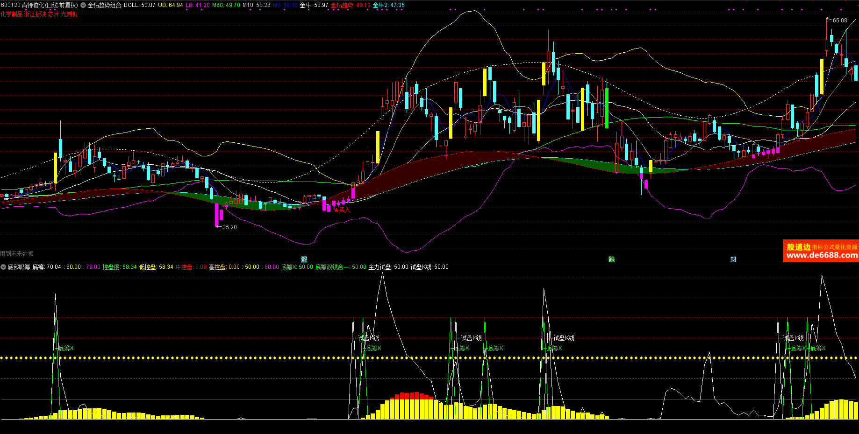Click the green M60: 49.70 value
Image resolution: width=859 pixels, height=434 pixels.
pyautogui.click(x=226, y=5)
